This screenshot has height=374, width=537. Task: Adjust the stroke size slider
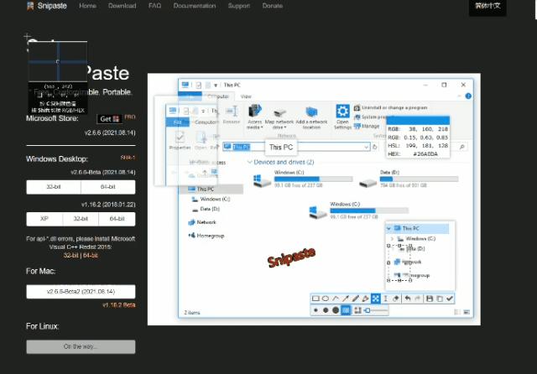click(379, 310)
